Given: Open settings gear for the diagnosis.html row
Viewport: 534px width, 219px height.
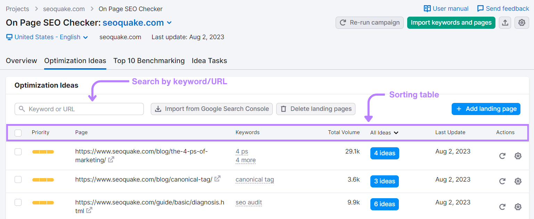Looking at the screenshot, I should 518,207.
